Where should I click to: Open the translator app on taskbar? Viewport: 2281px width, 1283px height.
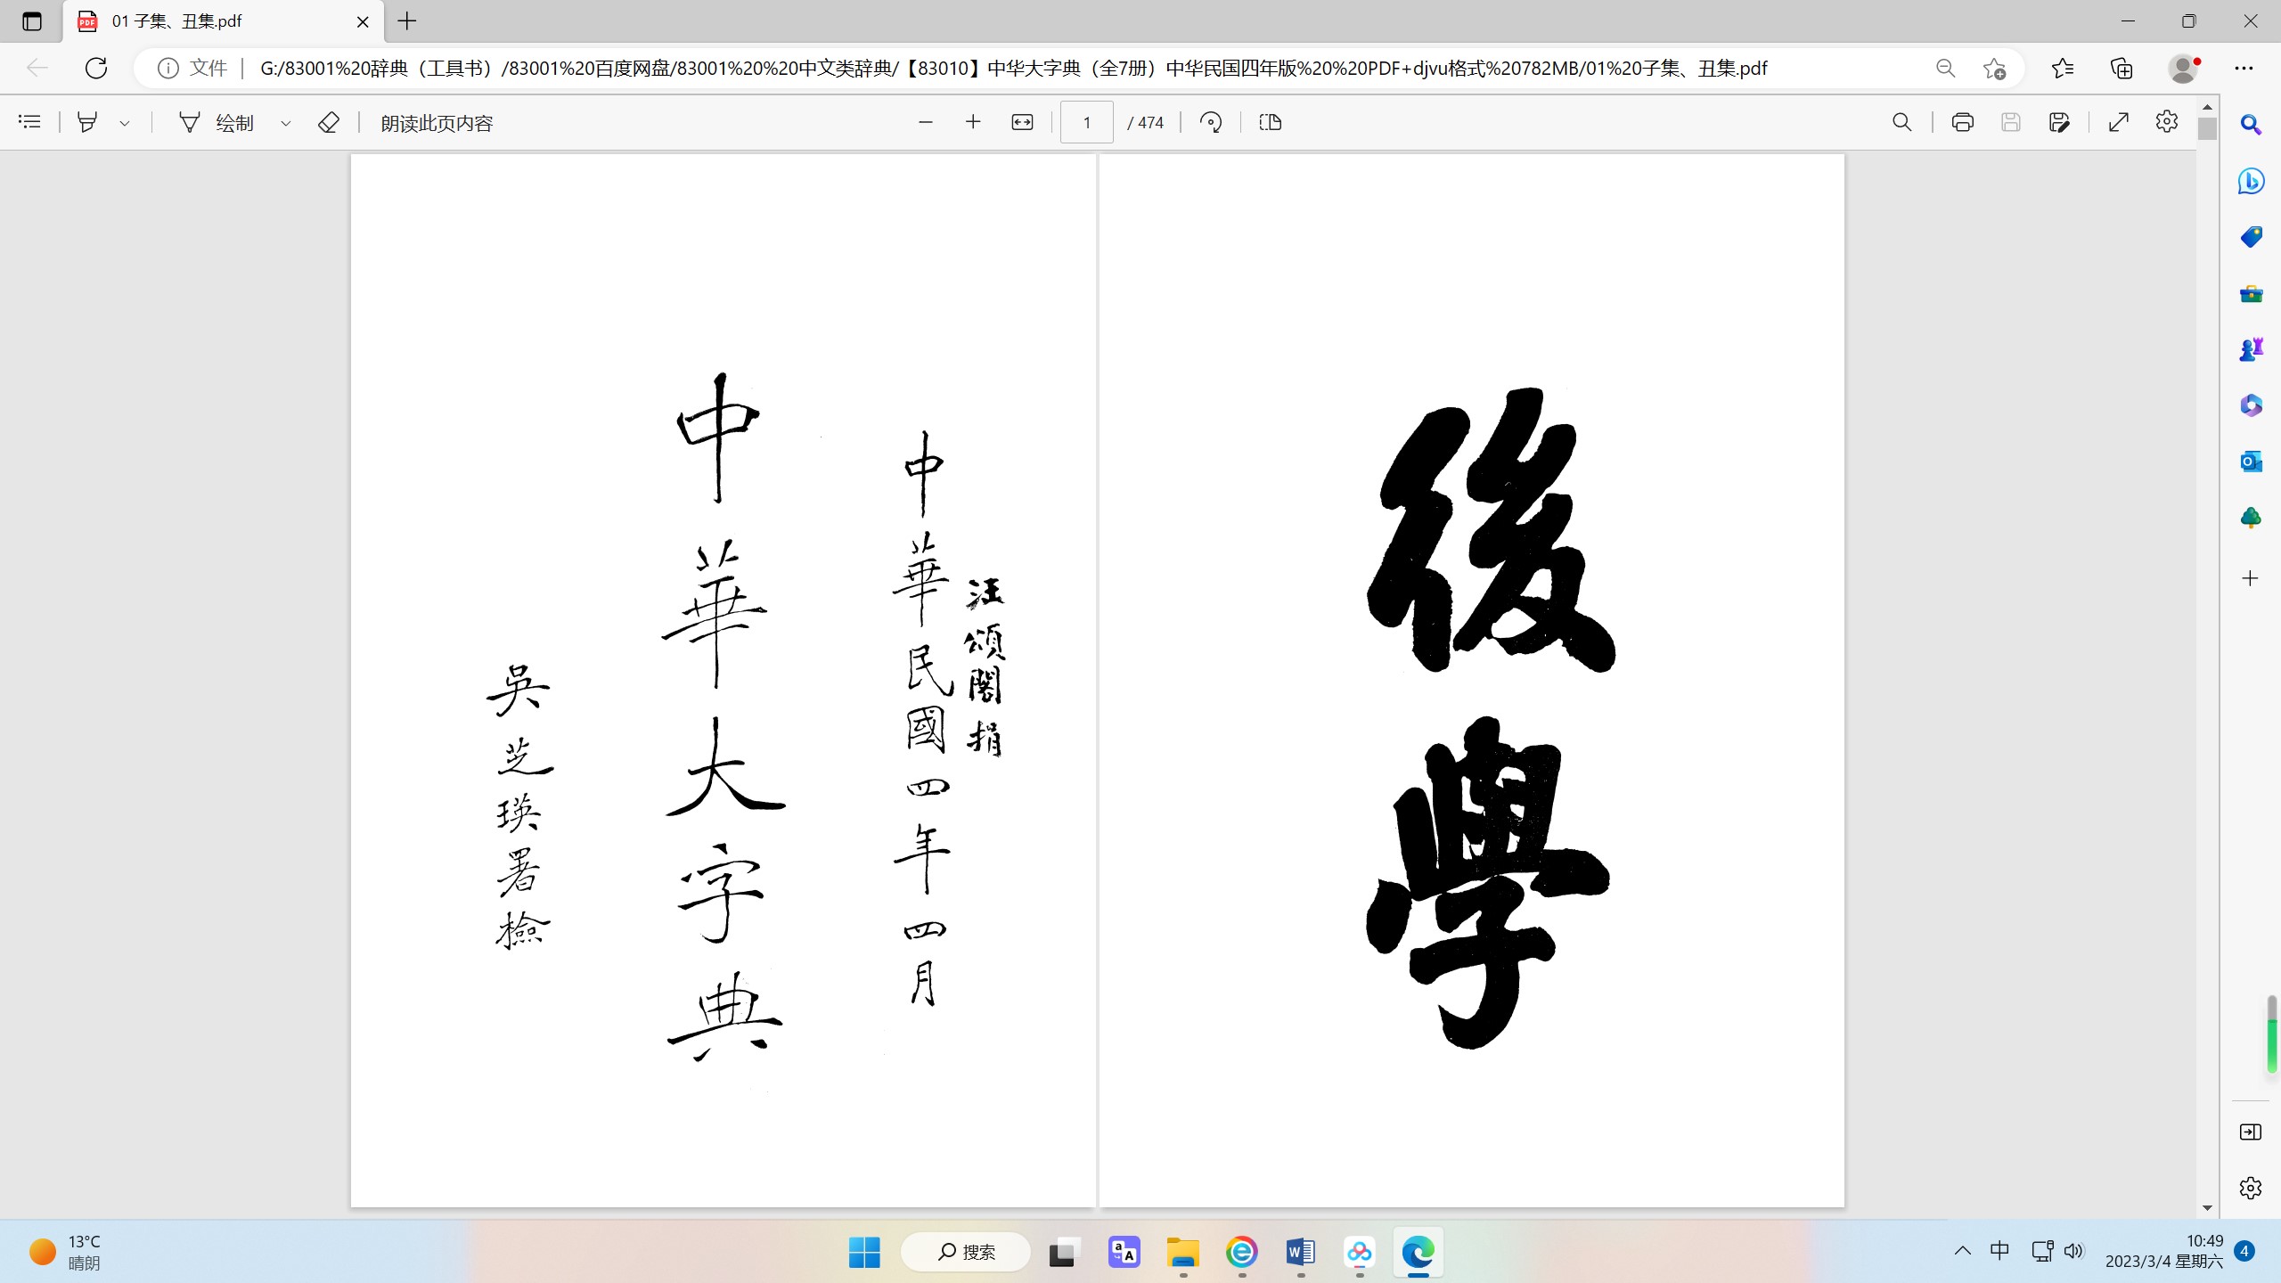(1124, 1252)
